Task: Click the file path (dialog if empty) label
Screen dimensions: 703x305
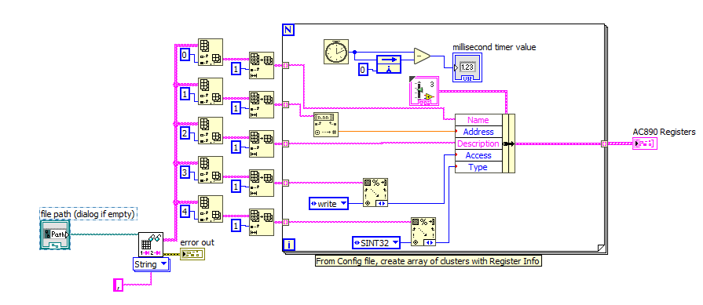Action: (x=88, y=214)
